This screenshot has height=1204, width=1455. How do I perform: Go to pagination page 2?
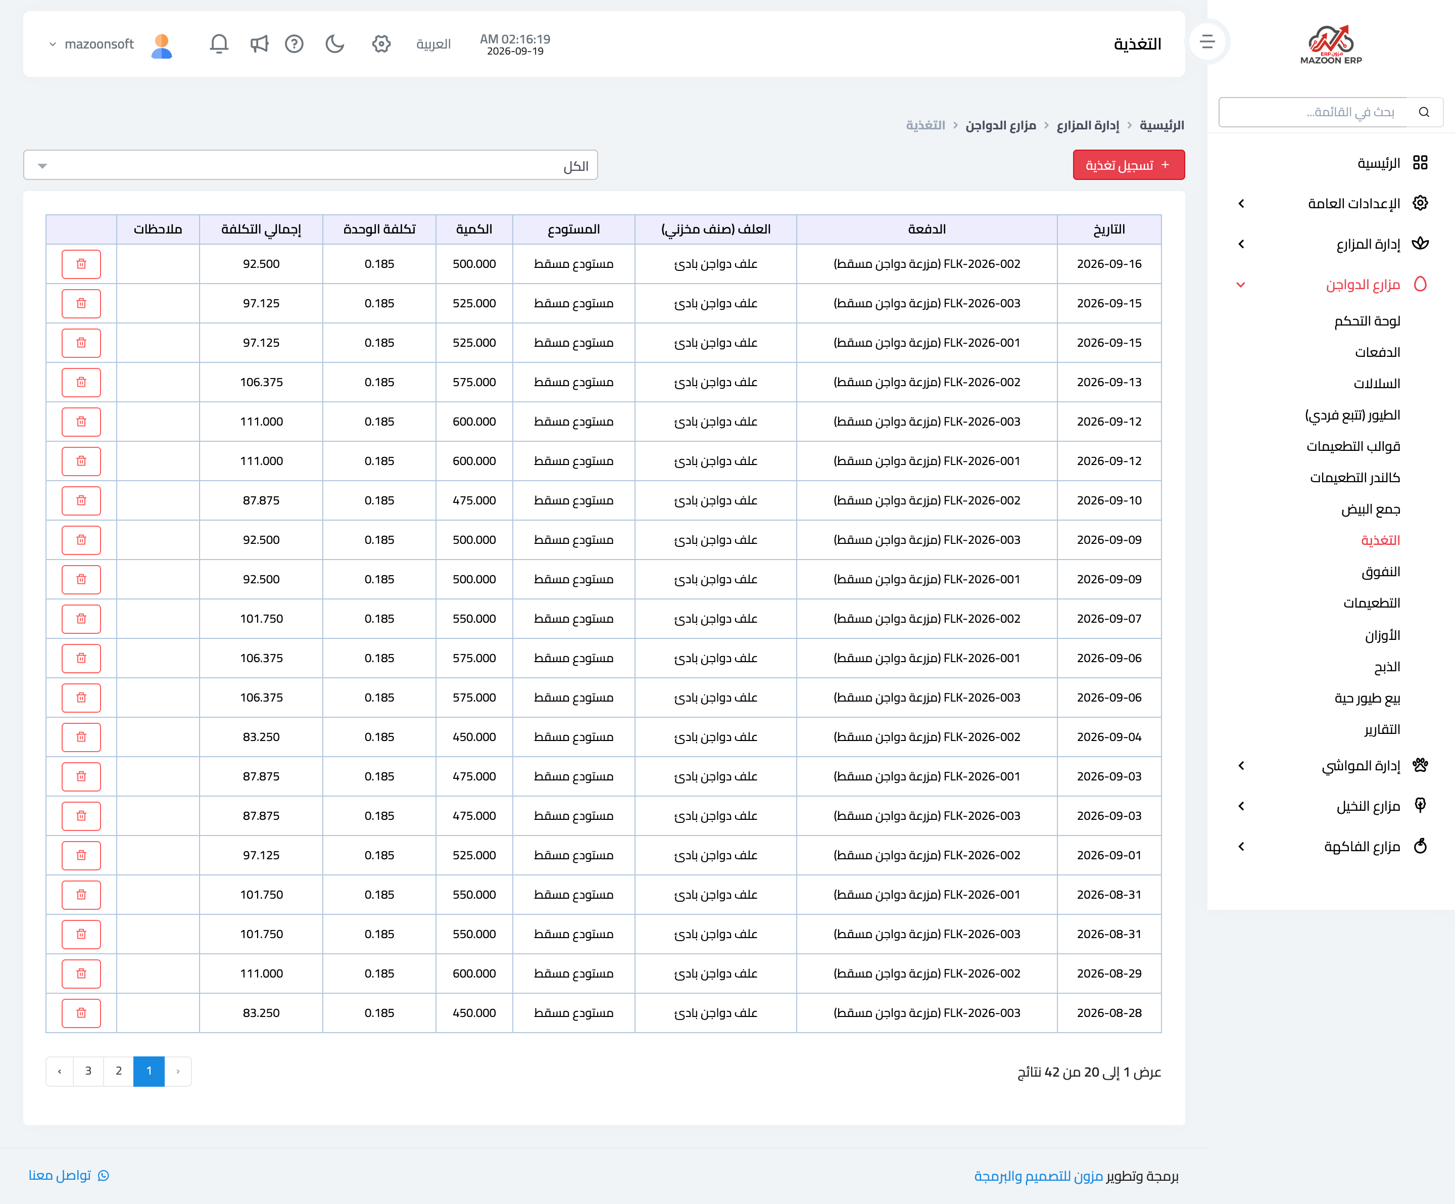[x=119, y=1071]
